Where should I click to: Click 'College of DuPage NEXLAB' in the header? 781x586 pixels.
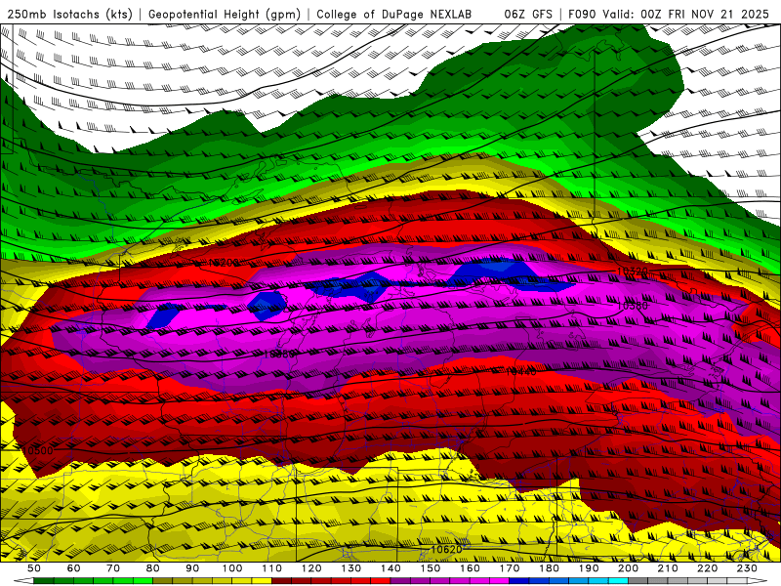click(x=394, y=14)
